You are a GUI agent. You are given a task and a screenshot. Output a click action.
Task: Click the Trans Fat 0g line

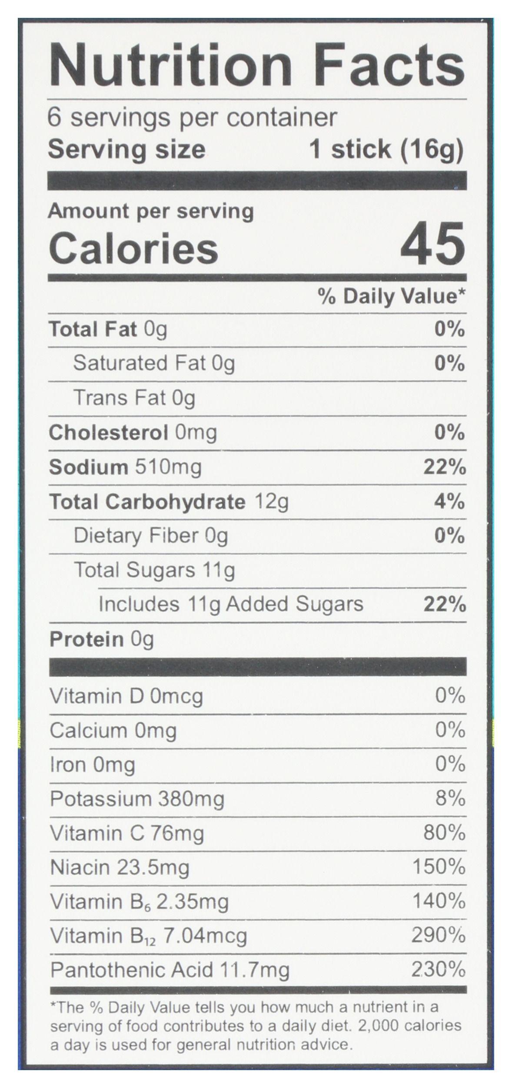tap(134, 398)
